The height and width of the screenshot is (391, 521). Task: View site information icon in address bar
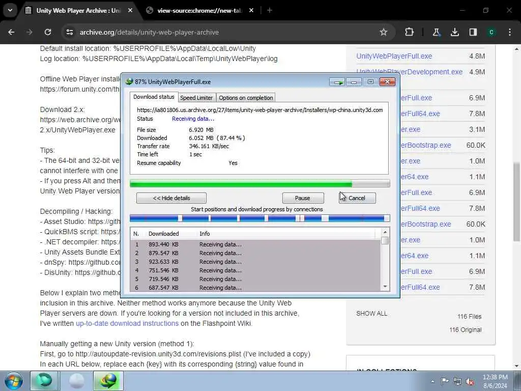[69, 32]
